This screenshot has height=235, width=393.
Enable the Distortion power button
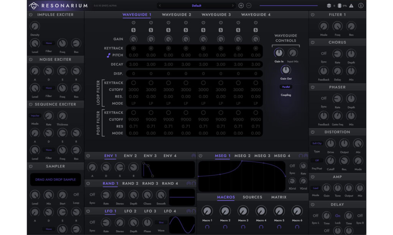312,132
